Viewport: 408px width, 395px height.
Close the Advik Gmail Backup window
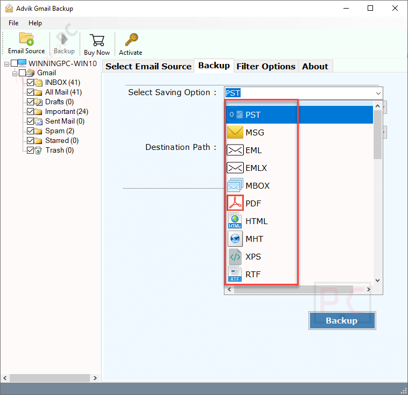(395, 8)
